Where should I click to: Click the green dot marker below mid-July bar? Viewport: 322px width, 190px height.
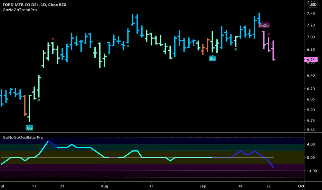pos(39,100)
